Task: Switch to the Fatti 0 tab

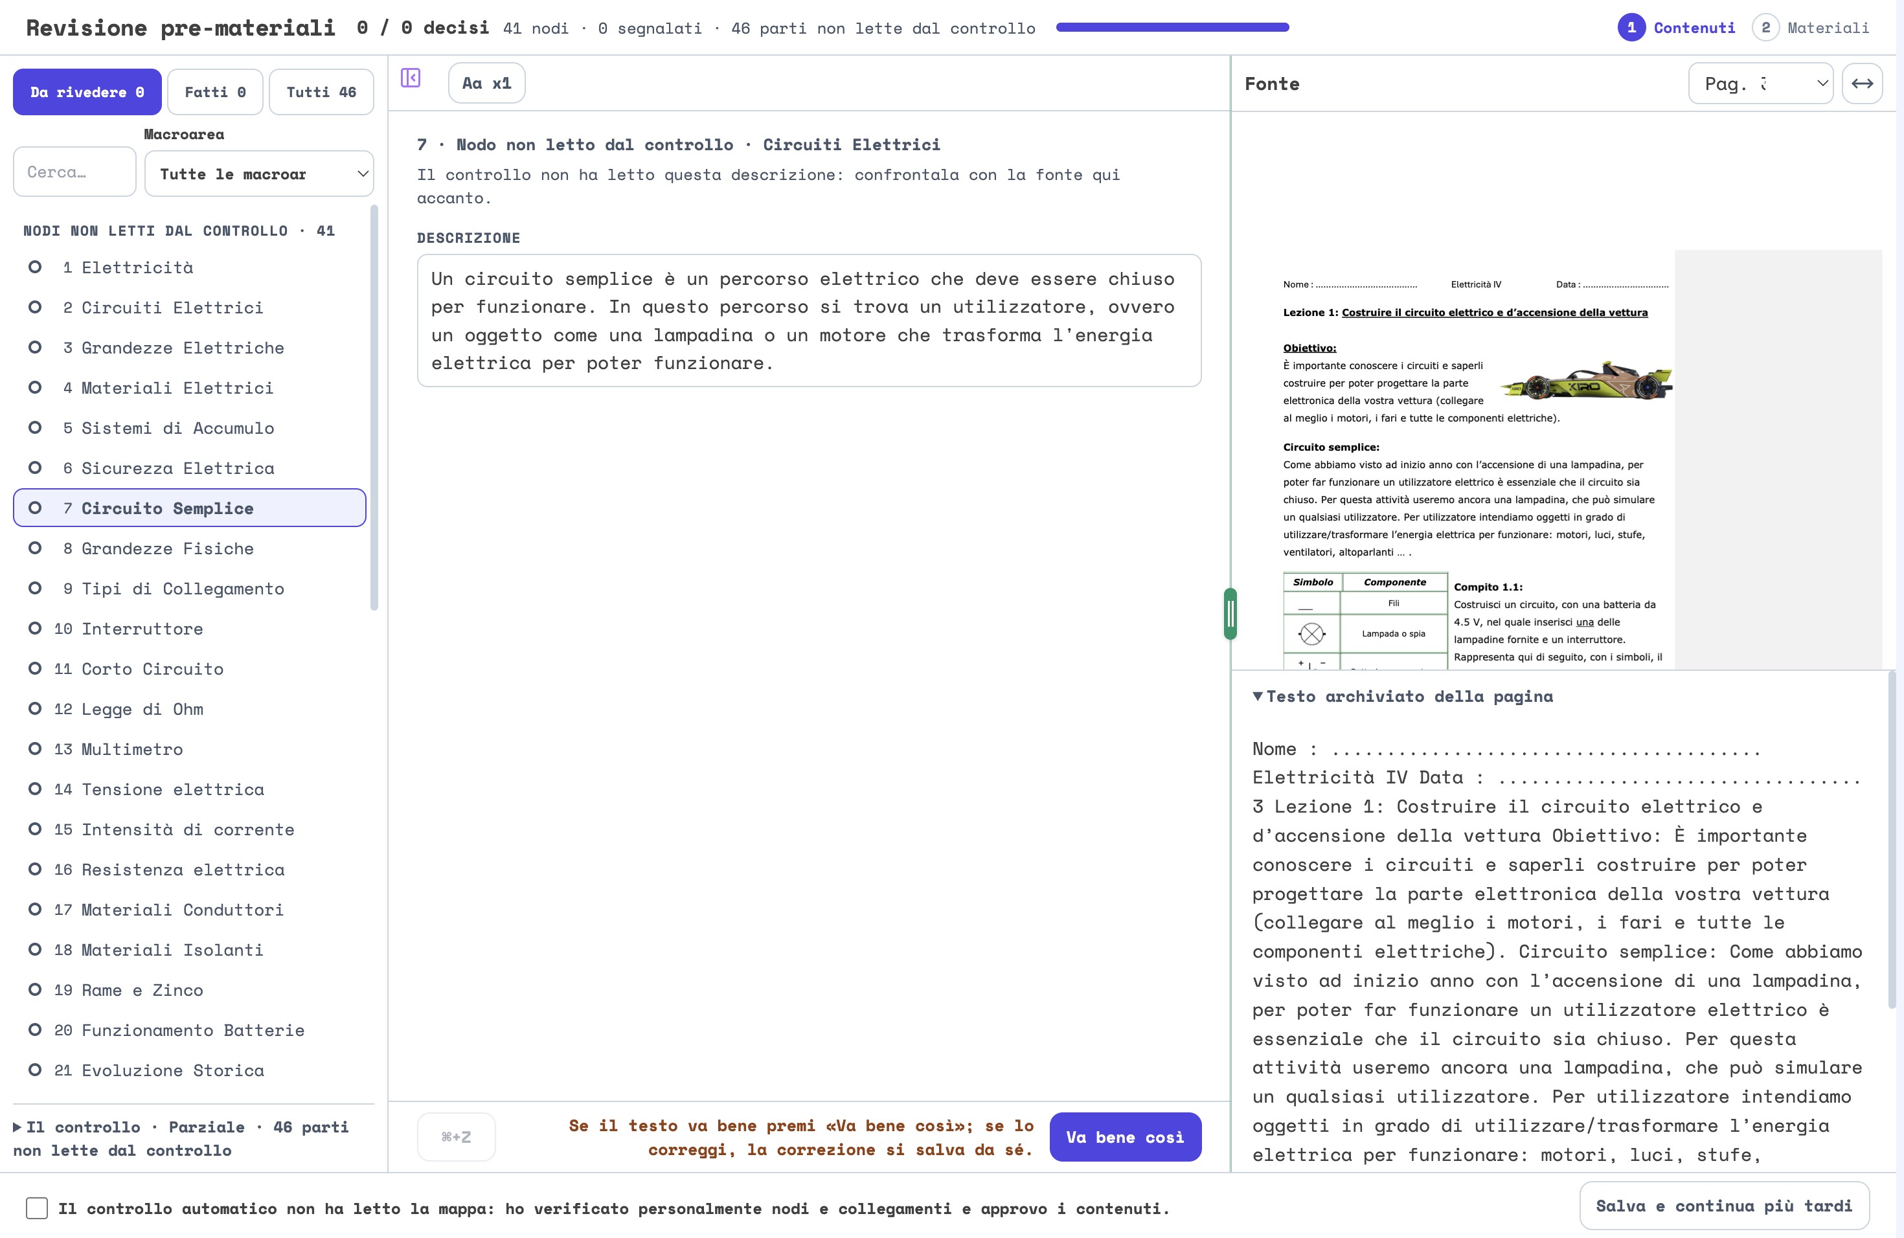Action: 215,92
